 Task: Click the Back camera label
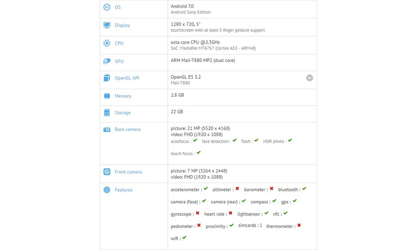pyautogui.click(x=127, y=129)
